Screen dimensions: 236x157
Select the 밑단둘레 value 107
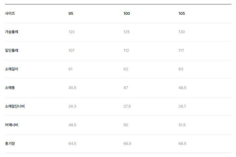click(71, 50)
